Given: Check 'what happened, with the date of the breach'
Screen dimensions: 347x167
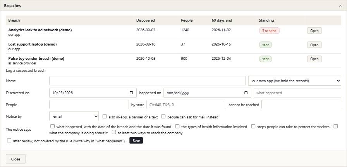Looking at the screenshot, I should (x=52, y=126).
